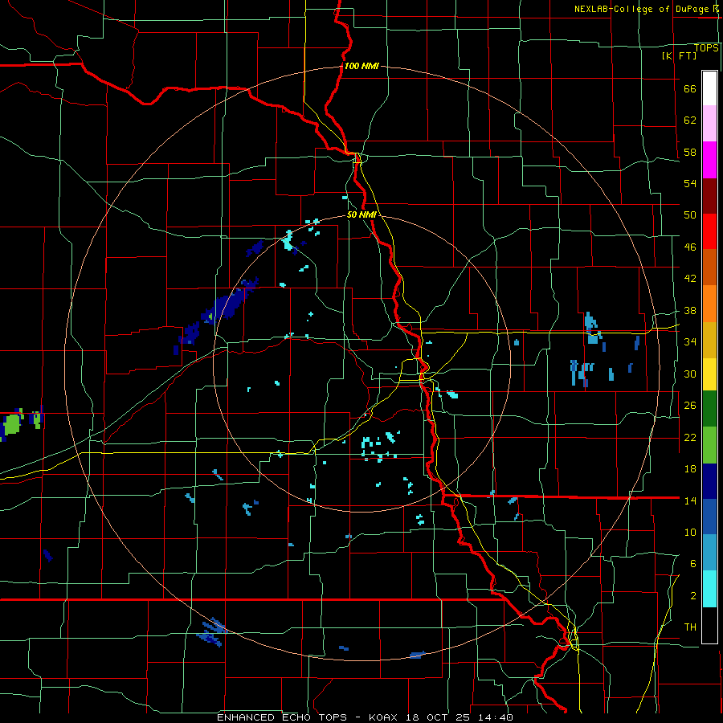Click the "66" legend value

pyautogui.click(x=690, y=89)
